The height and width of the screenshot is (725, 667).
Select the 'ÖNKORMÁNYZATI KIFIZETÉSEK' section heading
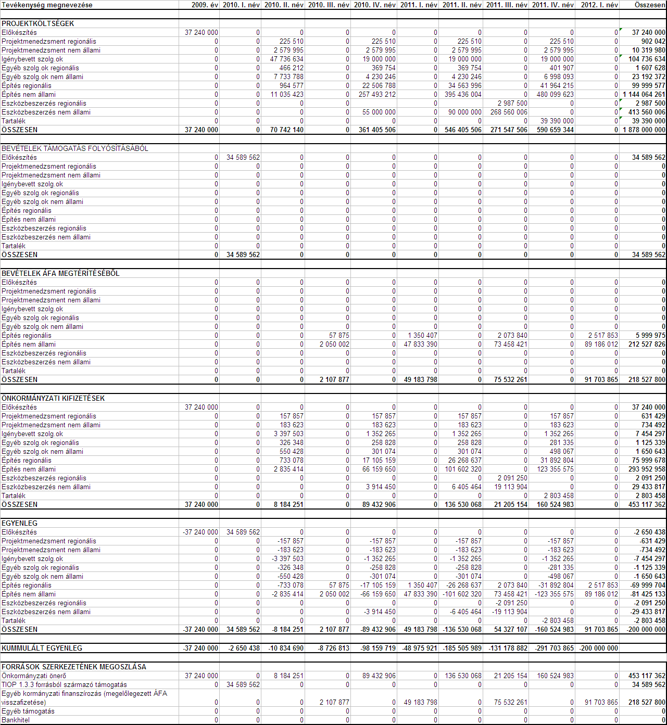(53, 398)
